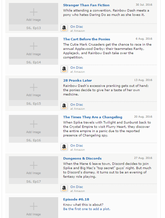Open The Times They Are a Changeling
Viewport: 165px width, 218px height.
(93, 117)
